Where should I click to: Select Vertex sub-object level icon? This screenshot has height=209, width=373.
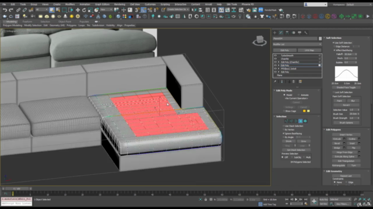tap(286, 121)
